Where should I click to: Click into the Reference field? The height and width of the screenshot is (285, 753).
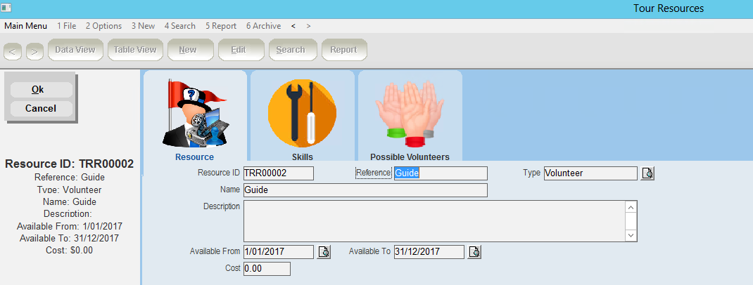click(x=440, y=173)
